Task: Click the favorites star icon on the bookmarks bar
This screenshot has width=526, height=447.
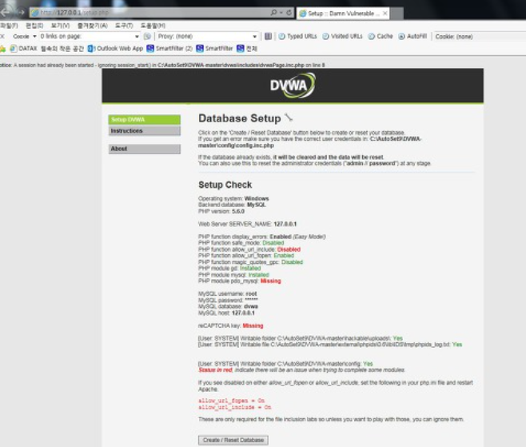Action: 2,49
